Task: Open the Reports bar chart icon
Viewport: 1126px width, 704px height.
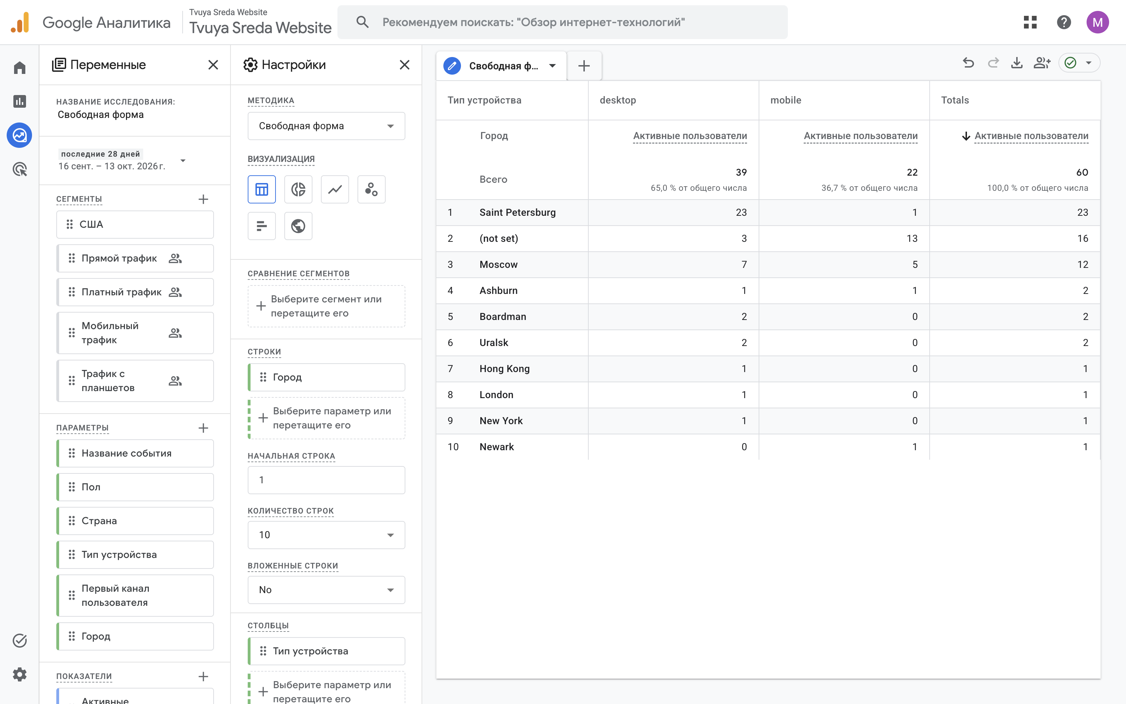Action: tap(20, 101)
